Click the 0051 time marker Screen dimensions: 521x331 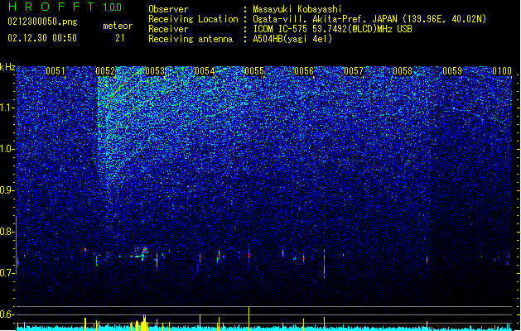(x=55, y=71)
